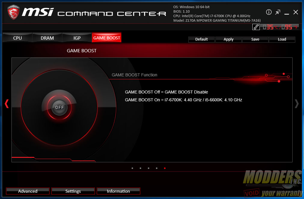Toggle the GAME BOOST OFF knob

pos(59,107)
